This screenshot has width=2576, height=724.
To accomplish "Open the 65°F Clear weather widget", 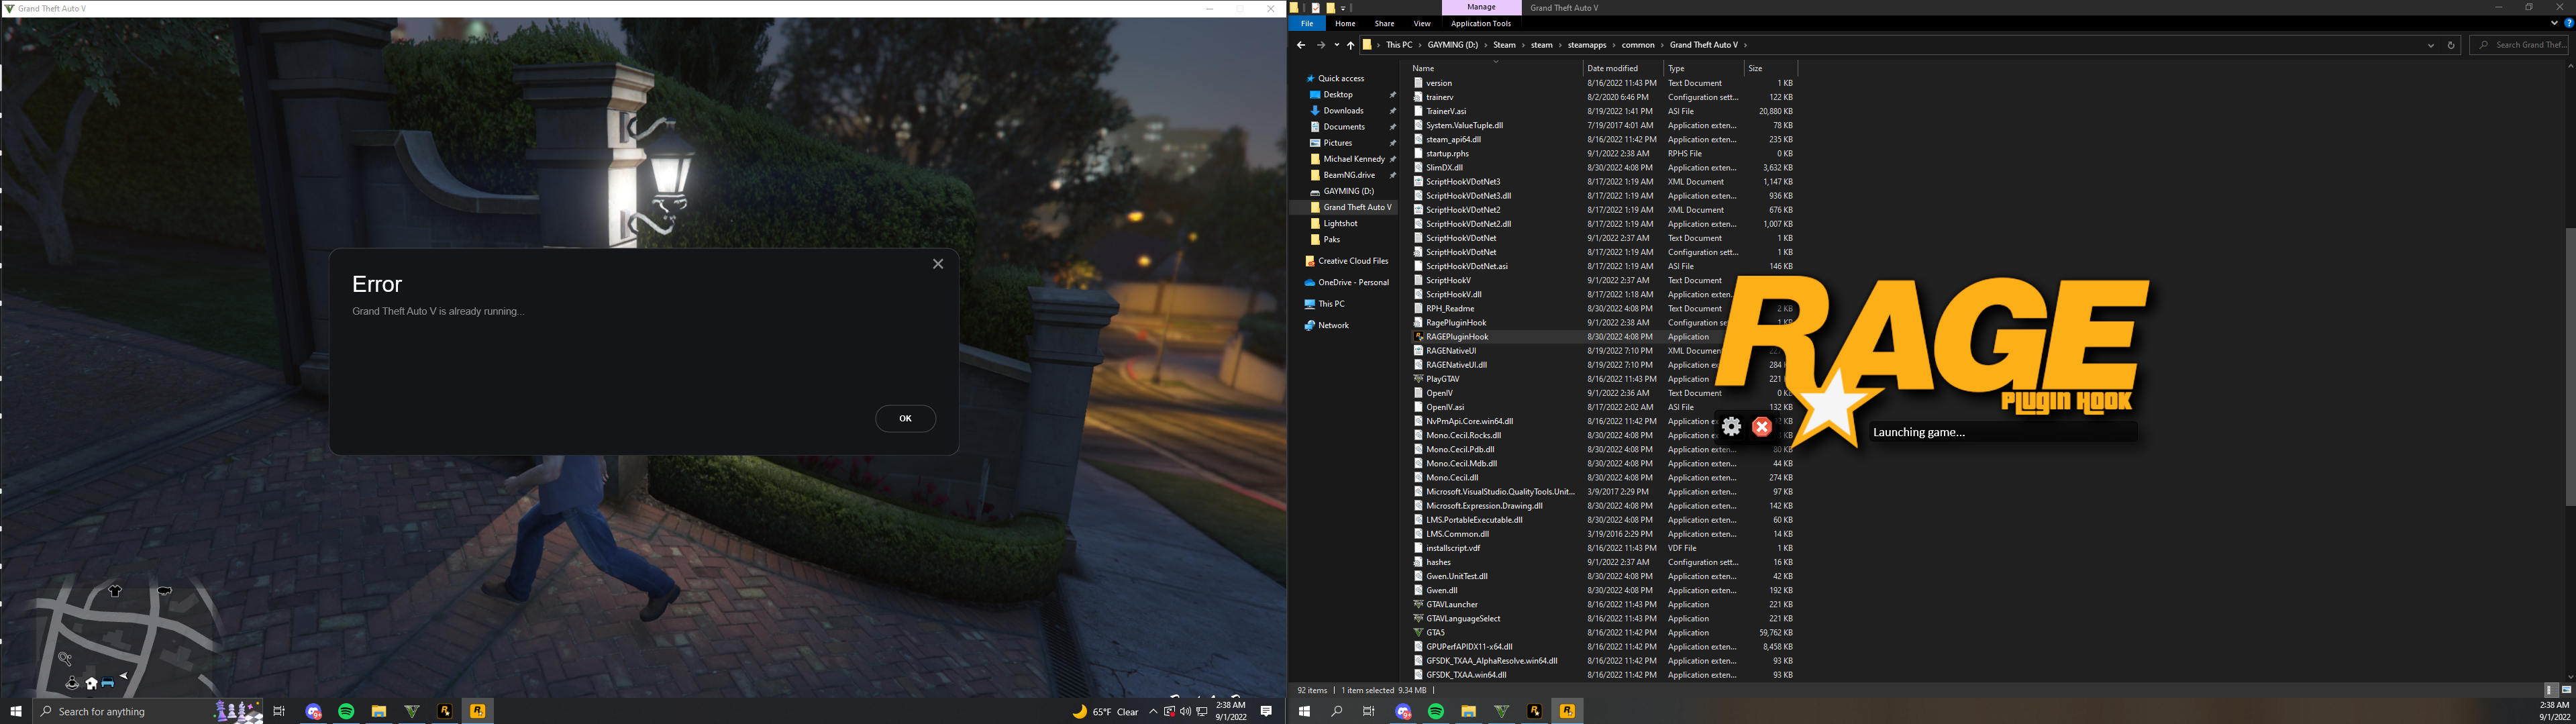I will 1106,712.
